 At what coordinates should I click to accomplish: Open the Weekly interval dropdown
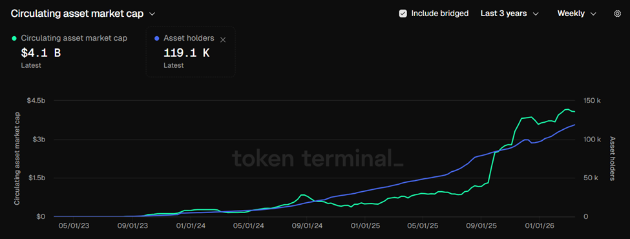(576, 14)
